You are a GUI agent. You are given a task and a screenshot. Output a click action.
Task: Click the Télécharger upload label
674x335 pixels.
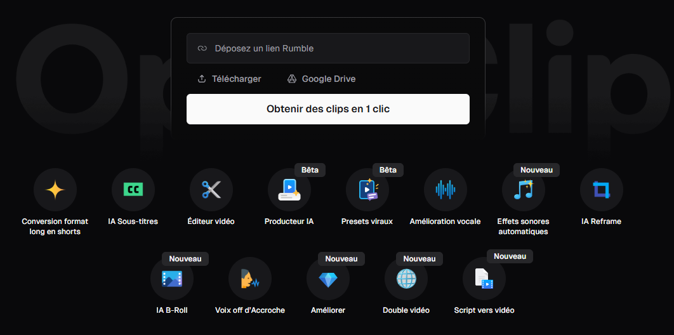coord(237,79)
